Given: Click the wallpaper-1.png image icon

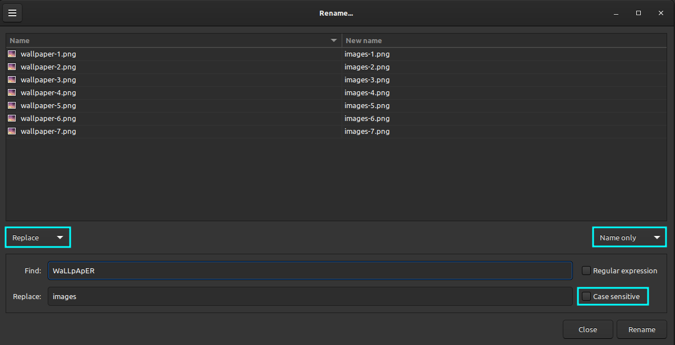Looking at the screenshot, I should 12,54.
